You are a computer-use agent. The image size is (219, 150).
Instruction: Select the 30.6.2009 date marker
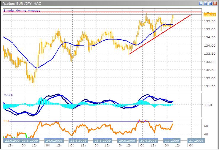click(148, 140)
